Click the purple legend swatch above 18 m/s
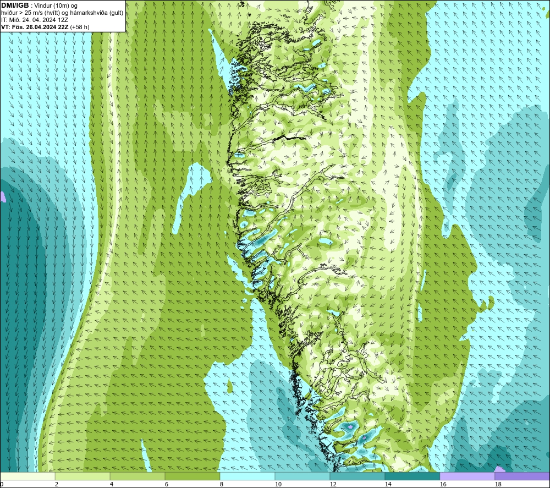This screenshot has height=488, width=550. pyautogui.click(x=522, y=476)
